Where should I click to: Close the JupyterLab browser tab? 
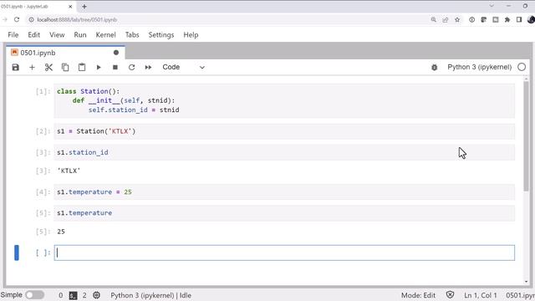point(70,6)
